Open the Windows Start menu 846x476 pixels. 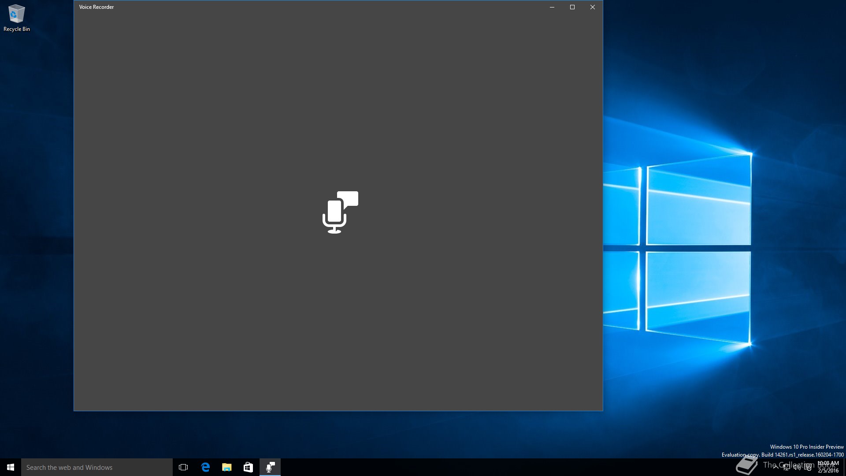click(11, 467)
